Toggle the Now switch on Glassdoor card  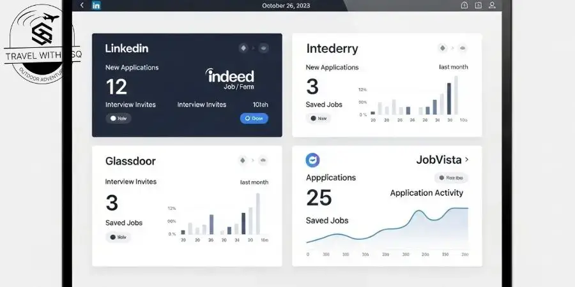click(x=118, y=237)
